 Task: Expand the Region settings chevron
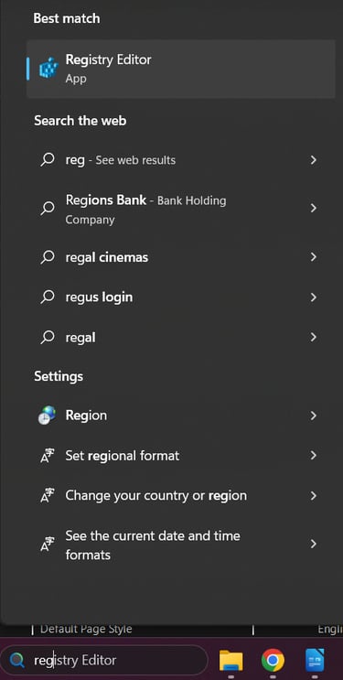click(x=314, y=416)
